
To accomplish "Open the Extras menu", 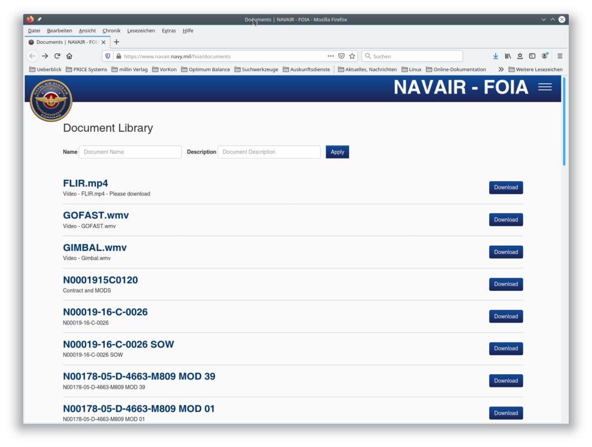I will click(169, 31).
